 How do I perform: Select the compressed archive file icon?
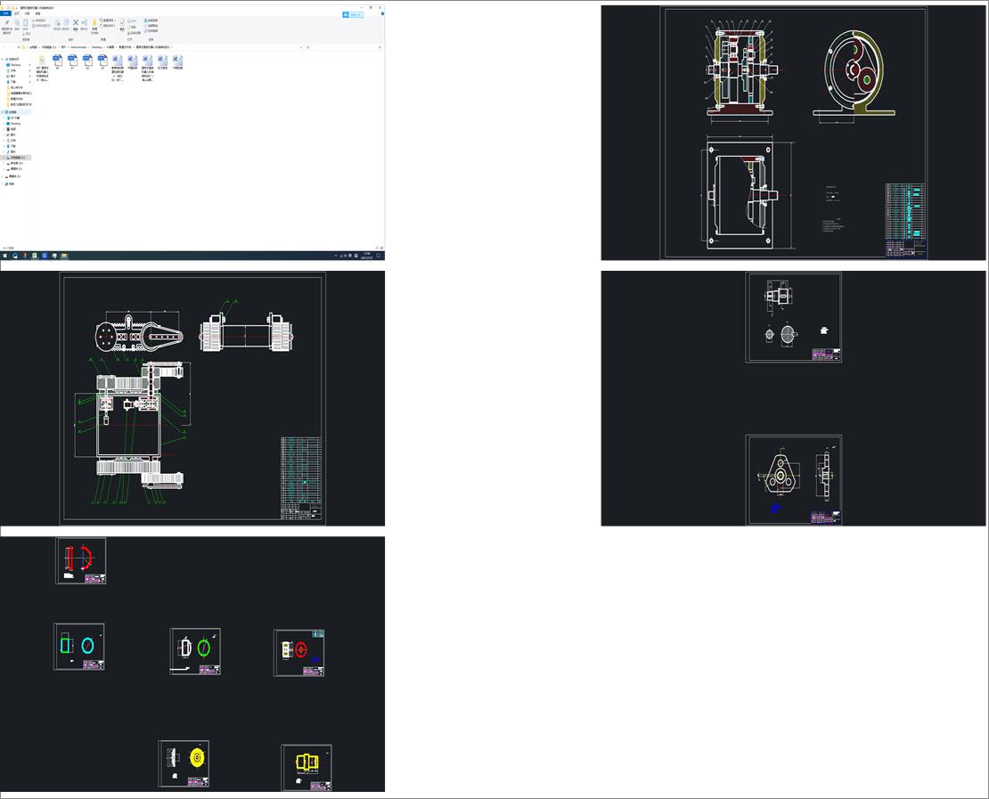(x=42, y=68)
